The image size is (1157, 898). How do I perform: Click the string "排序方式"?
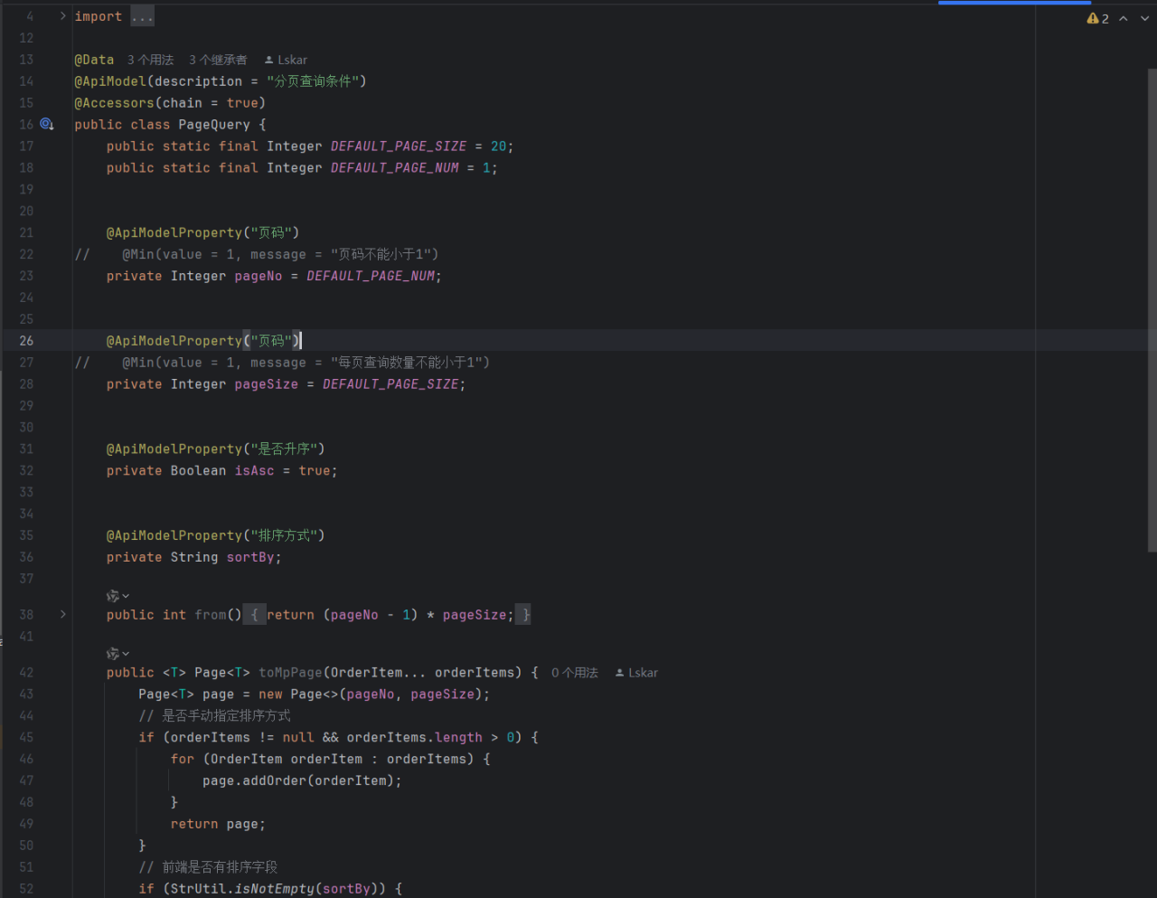(284, 536)
